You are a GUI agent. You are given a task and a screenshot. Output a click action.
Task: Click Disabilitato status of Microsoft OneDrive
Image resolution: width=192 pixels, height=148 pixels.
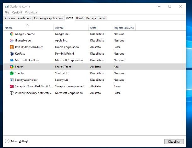97,60
